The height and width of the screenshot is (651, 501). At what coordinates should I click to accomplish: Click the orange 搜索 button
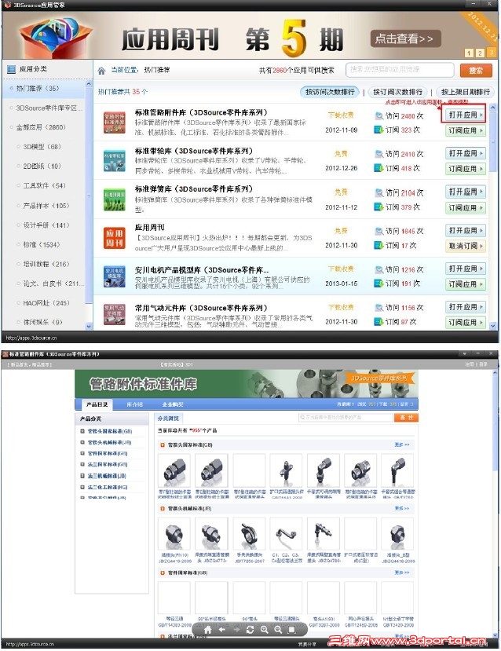[x=476, y=71]
